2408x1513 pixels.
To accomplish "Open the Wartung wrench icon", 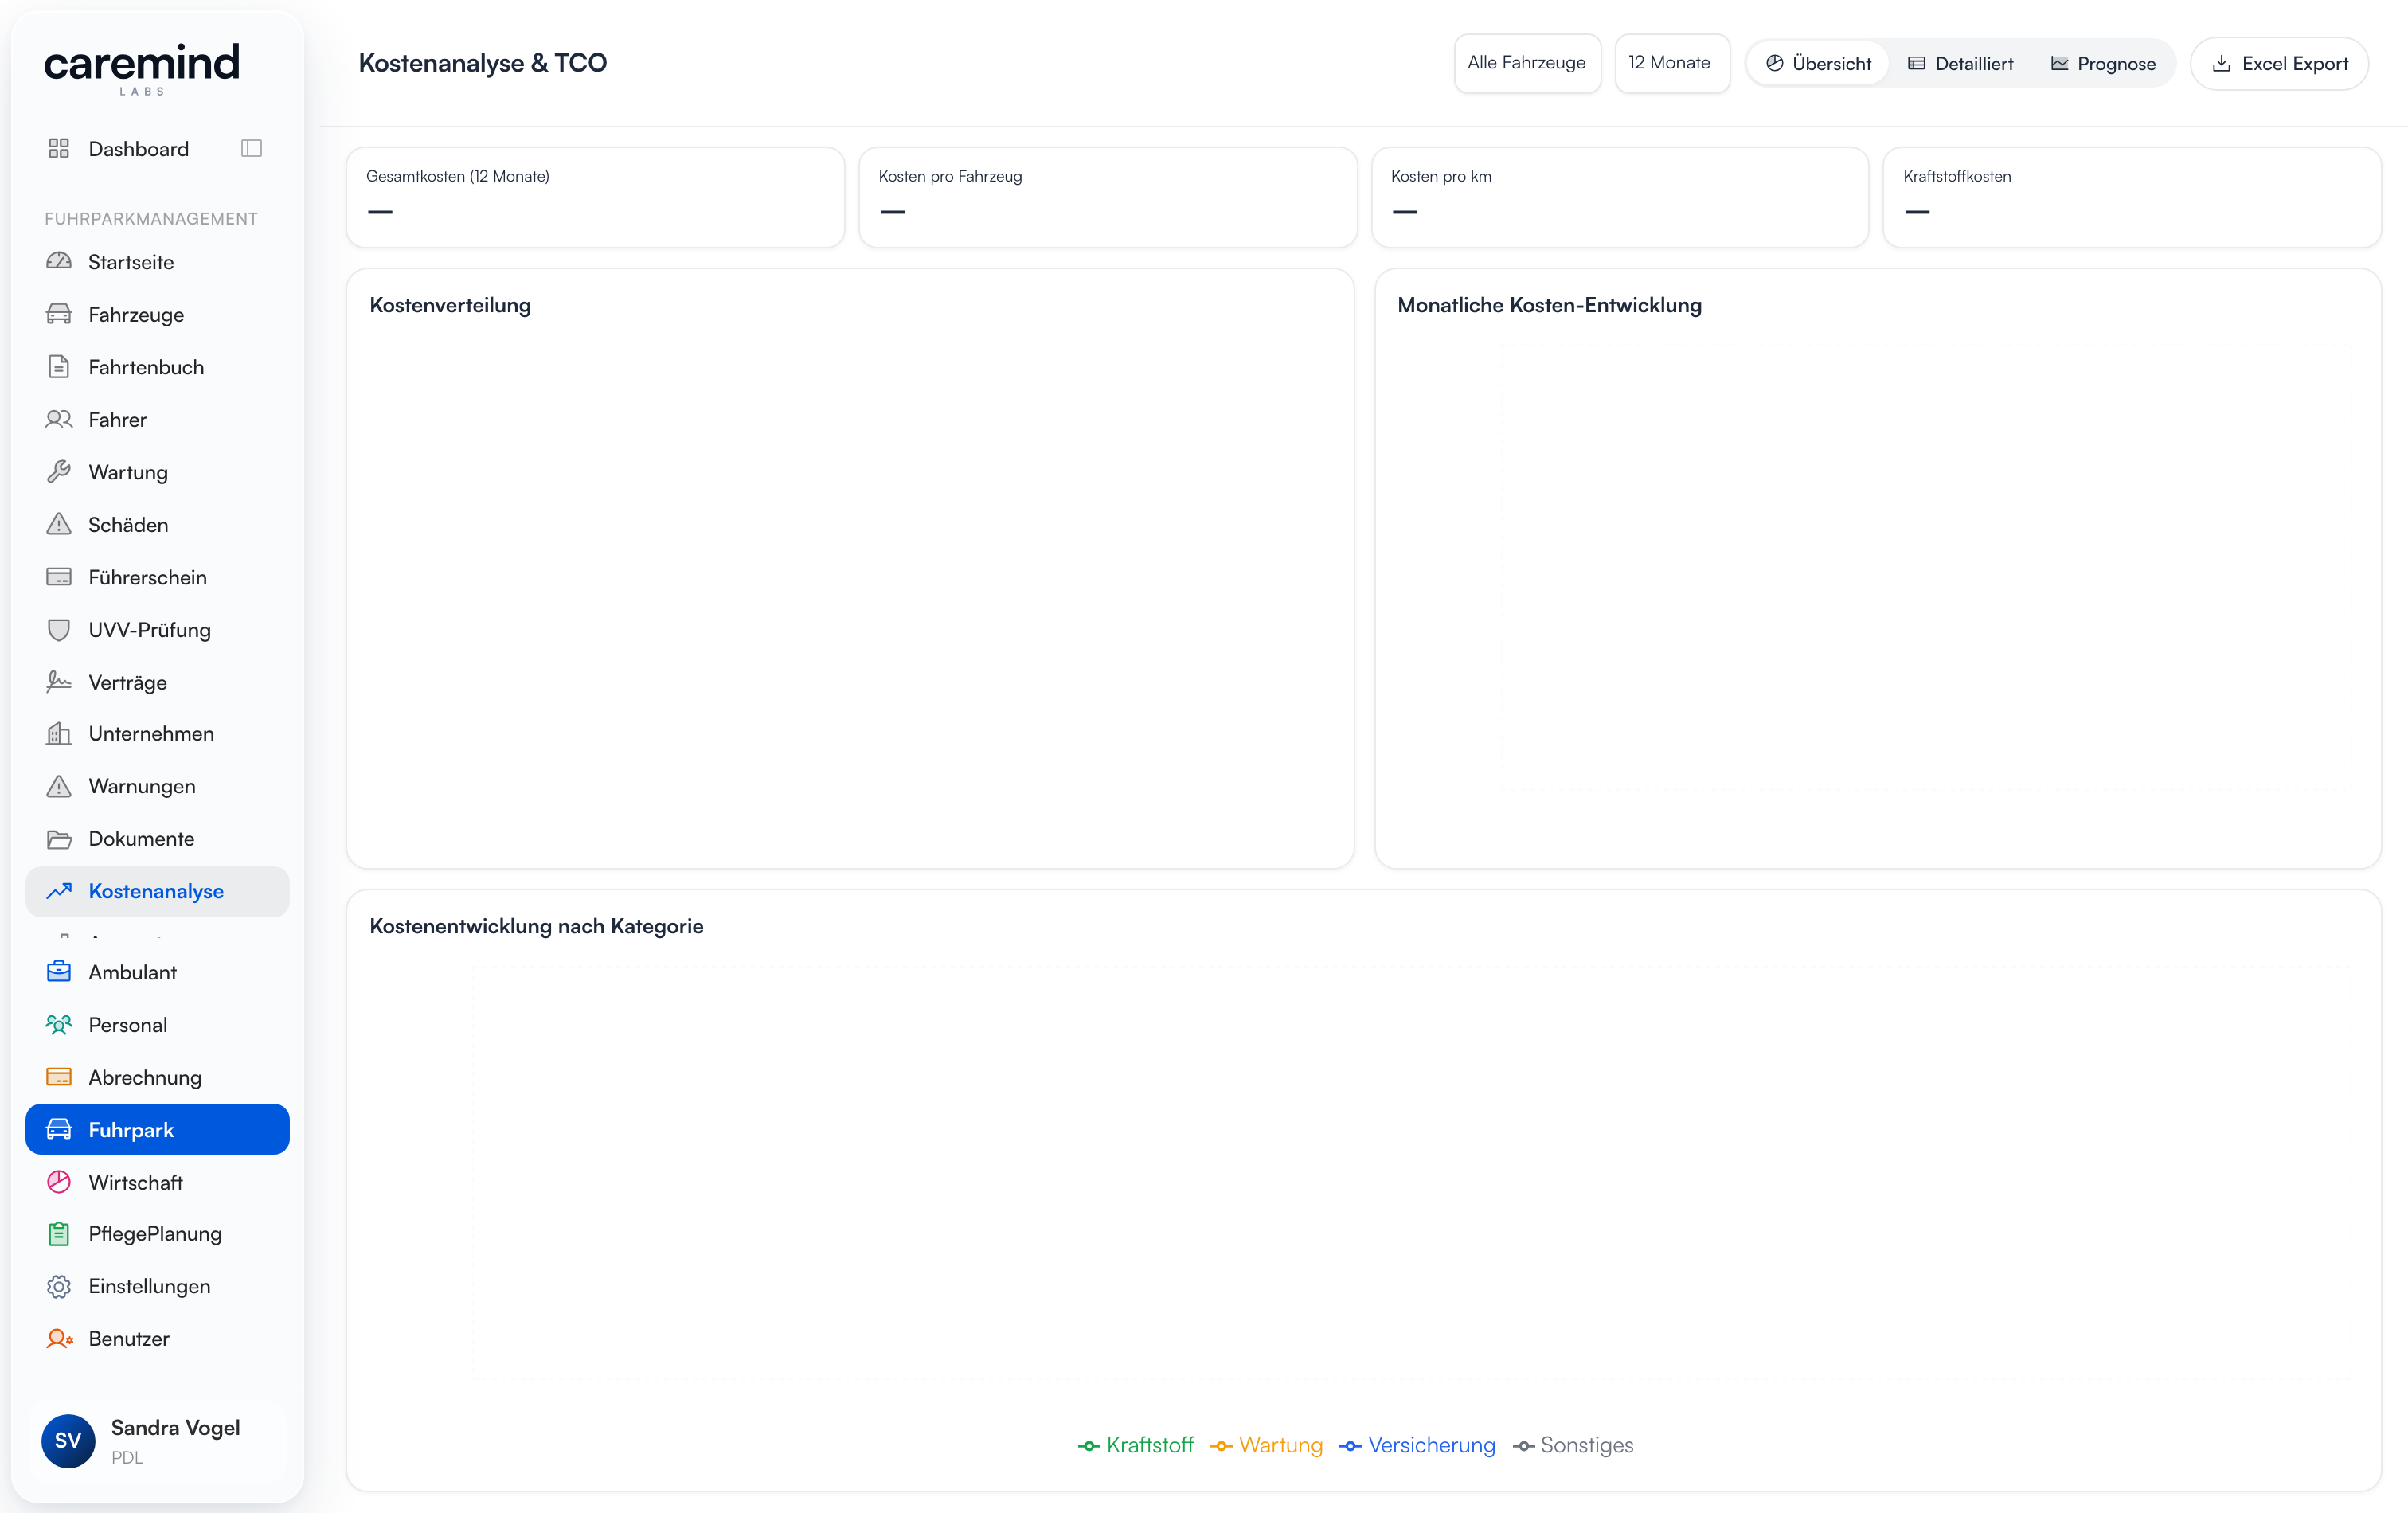I will pos(59,472).
